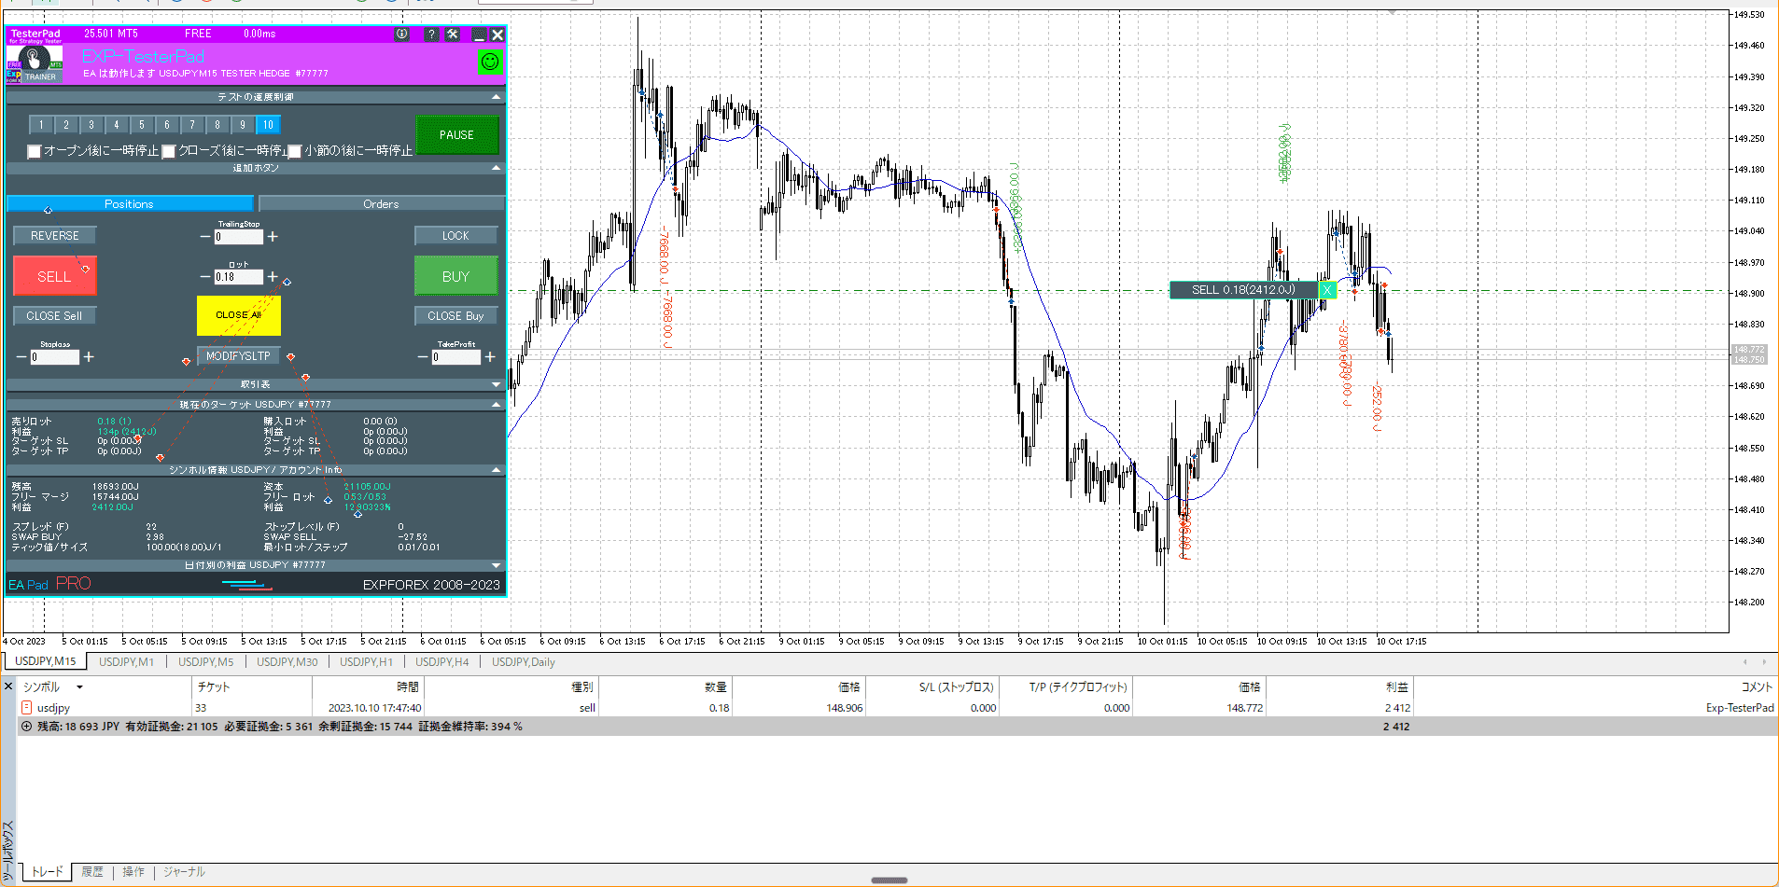Click the green PAUSE button
This screenshot has width=1779, height=887.
[456, 135]
